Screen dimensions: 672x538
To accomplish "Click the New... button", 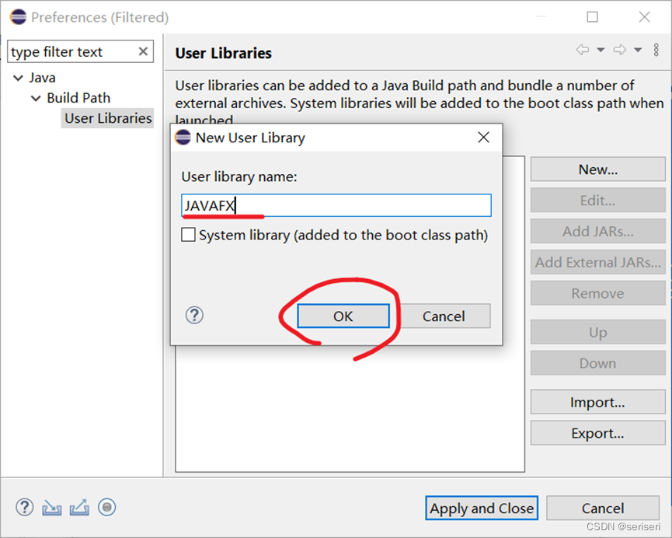I will pyautogui.click(x=598, y=169).
